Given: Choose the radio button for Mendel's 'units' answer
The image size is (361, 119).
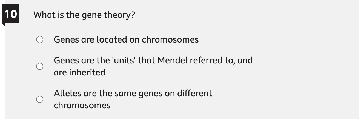Looking at the screenshot, I should pos(40,66).
